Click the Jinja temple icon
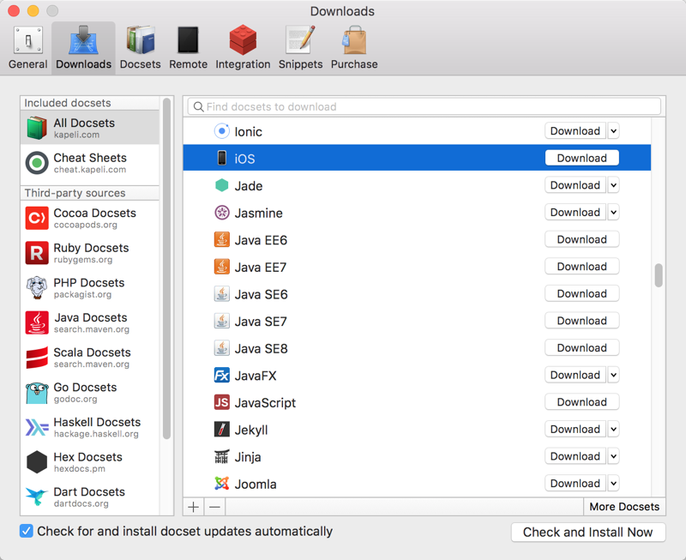This screenshot has width=686, height=560. [x=222, y=456]
